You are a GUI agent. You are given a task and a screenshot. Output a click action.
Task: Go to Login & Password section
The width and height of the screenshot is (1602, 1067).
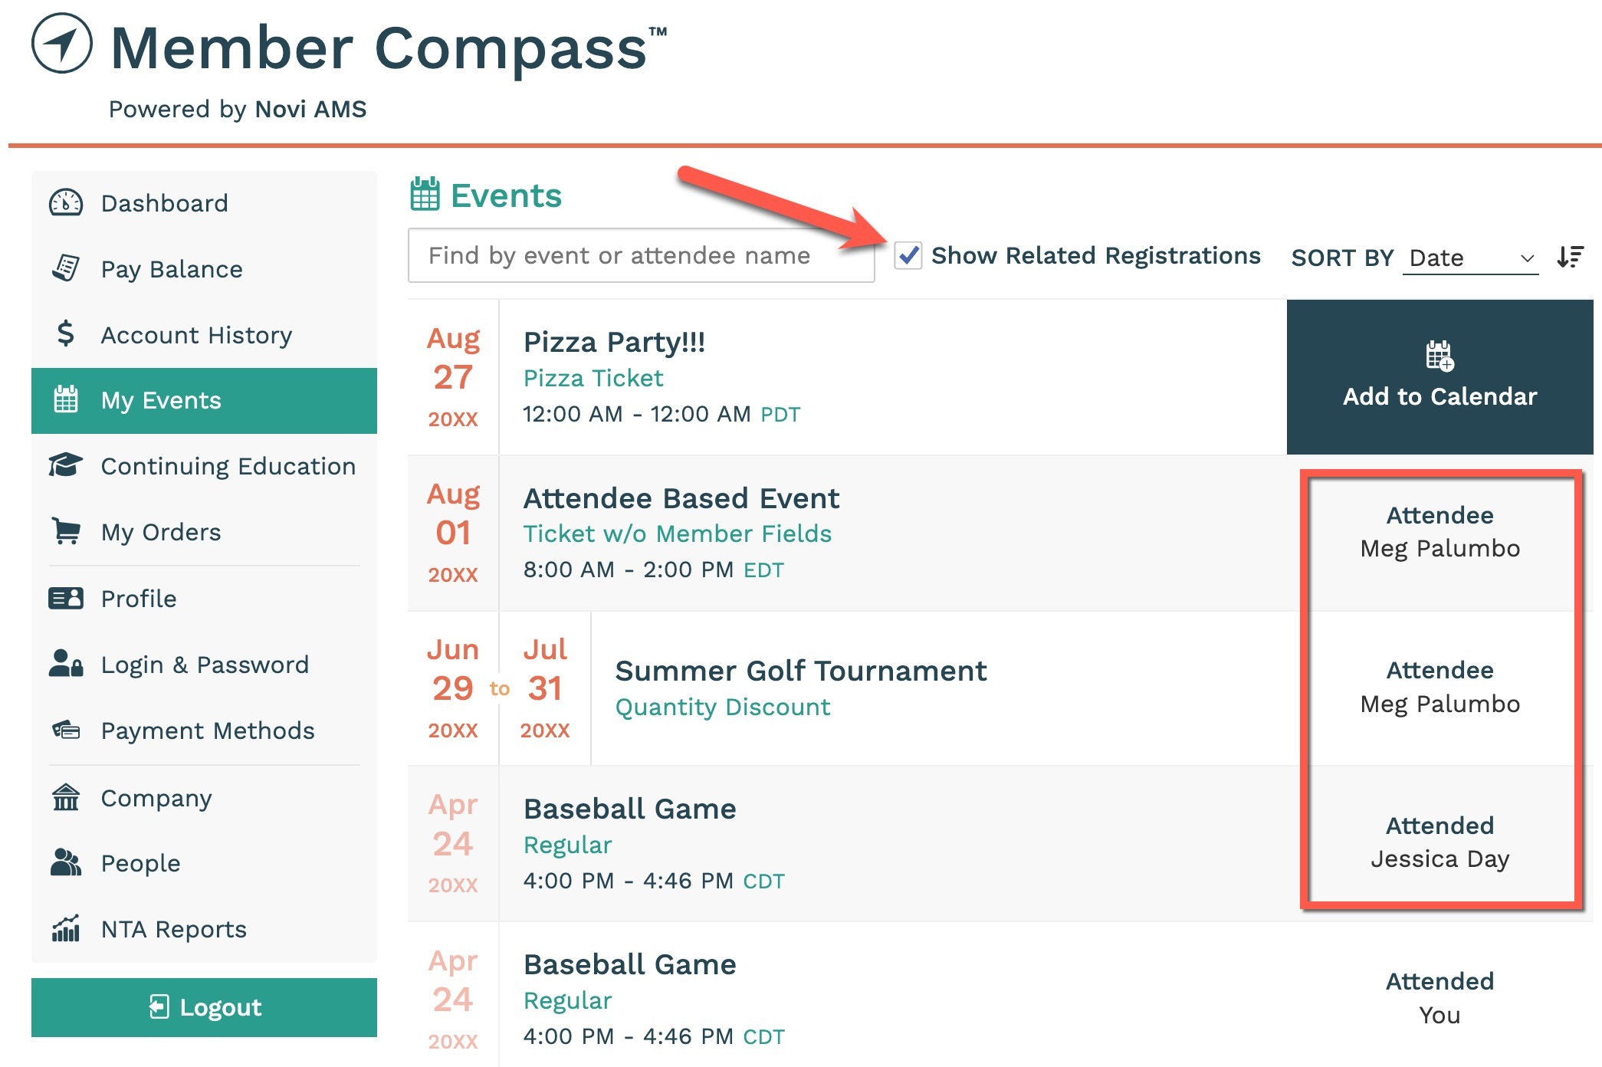coord(204,664)
